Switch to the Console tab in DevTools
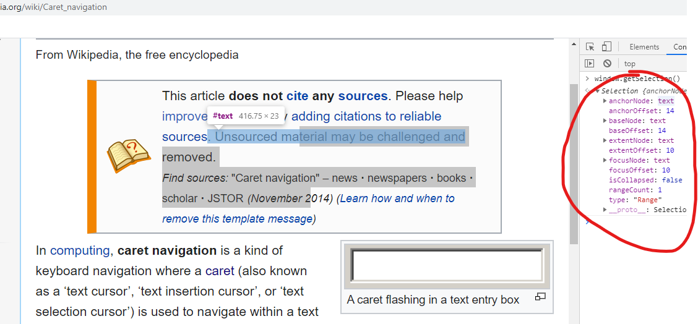Viewport: 698px width, 324px height. (679, 47)
